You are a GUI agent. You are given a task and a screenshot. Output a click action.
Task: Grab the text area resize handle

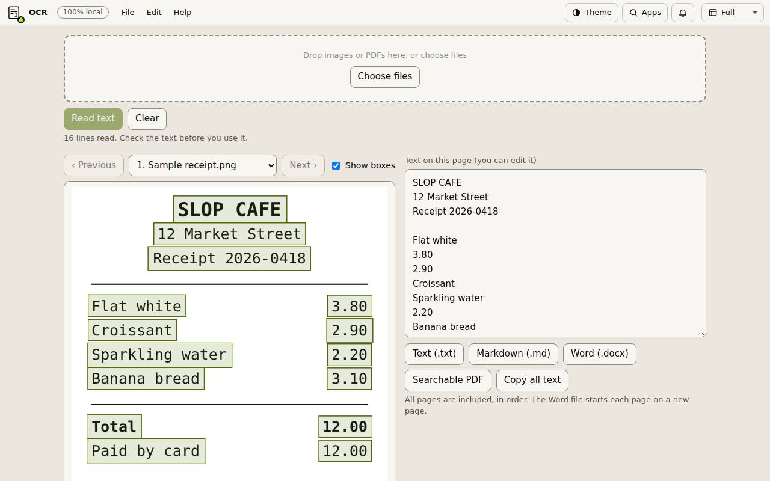pos(701,332)
